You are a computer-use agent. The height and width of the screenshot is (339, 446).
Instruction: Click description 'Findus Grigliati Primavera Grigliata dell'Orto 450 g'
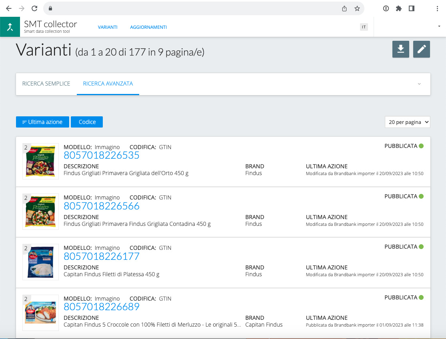click(126, 173)
